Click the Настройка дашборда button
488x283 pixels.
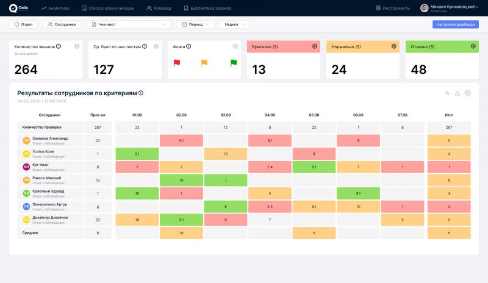(x=455, y=24)
